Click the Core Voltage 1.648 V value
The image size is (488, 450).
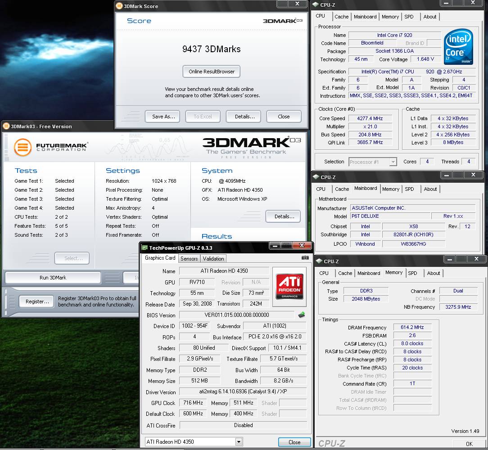point(425,59)
